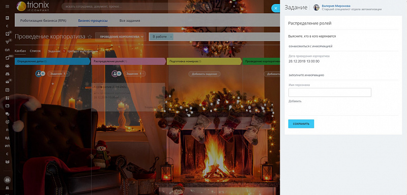Screen dimensions: 407x195
Task: Switch to the Все задания tab
Action: click(130, 21)
